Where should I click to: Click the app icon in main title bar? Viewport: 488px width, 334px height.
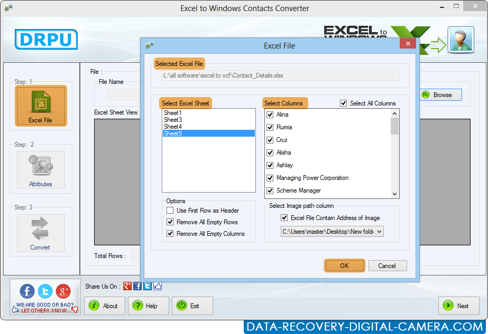[x=8, y=7]
